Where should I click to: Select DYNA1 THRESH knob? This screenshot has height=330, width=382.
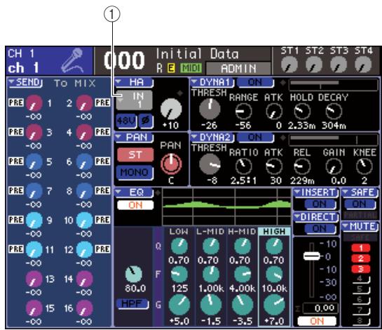(x=210, y=109)
